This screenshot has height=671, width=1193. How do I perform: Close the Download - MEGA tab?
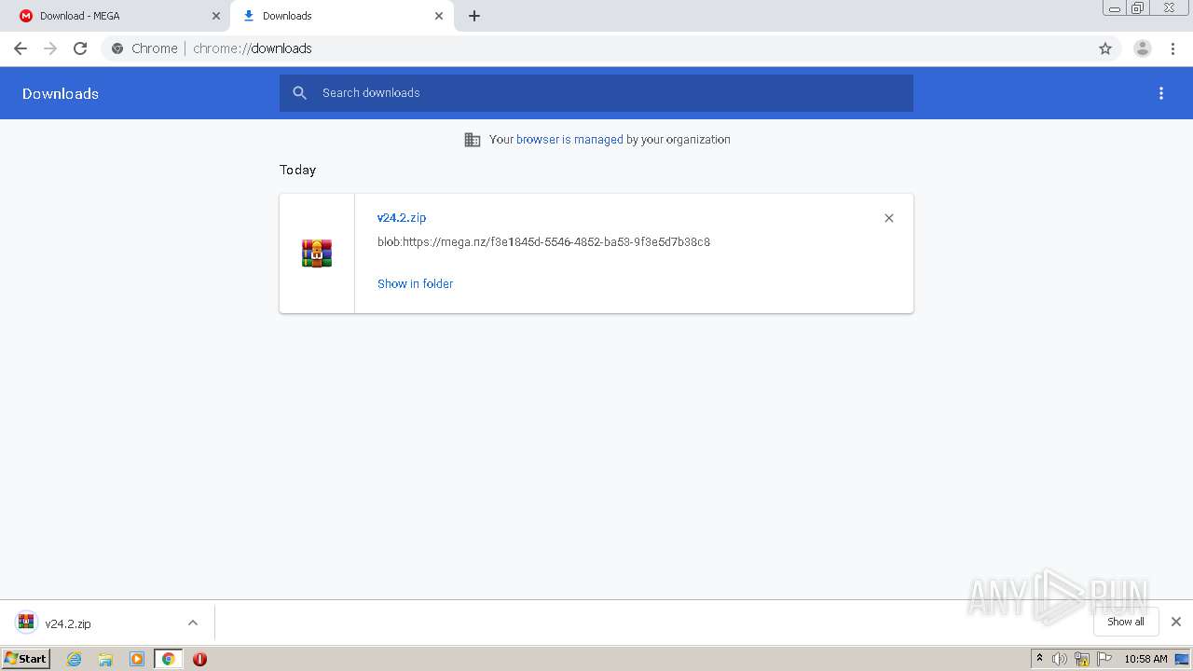coord(216,16)
